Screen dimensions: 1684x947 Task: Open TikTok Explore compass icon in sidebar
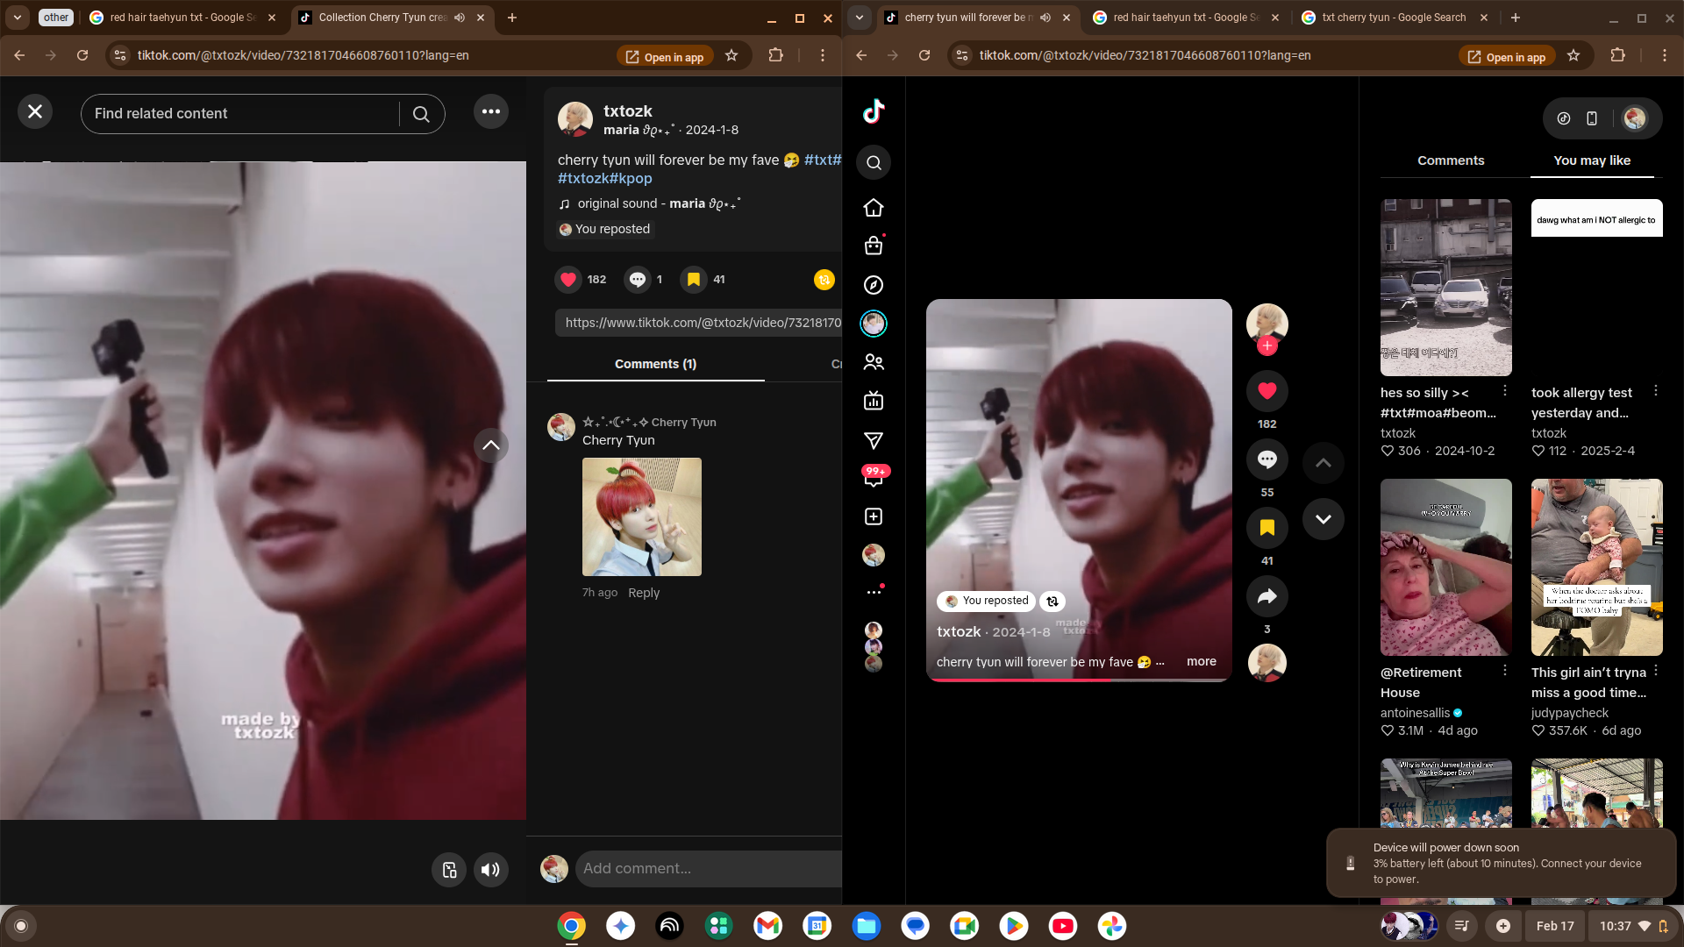(x=873, y=285)
